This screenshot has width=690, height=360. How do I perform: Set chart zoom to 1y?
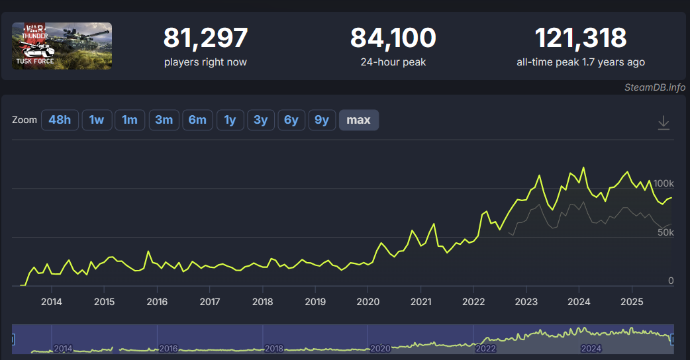[x=230, y=120]
